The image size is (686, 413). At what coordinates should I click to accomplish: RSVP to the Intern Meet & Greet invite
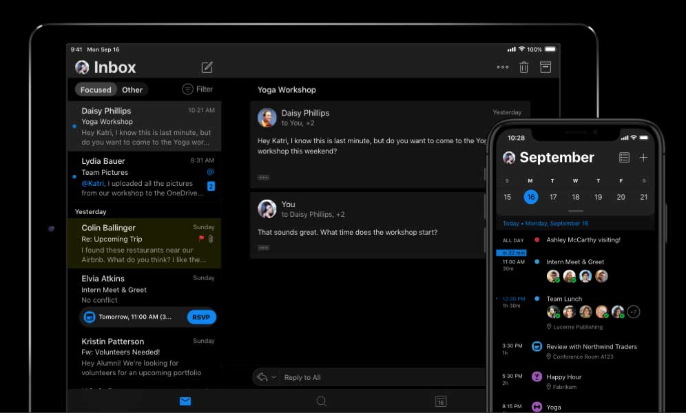[201, 317]
